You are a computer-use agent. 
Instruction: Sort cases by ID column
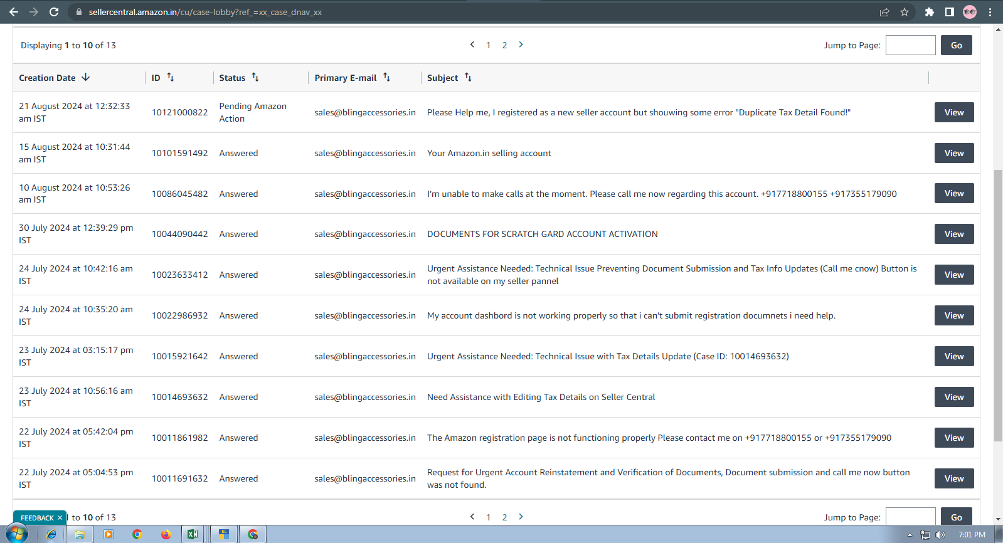click(x=171, y=77)
